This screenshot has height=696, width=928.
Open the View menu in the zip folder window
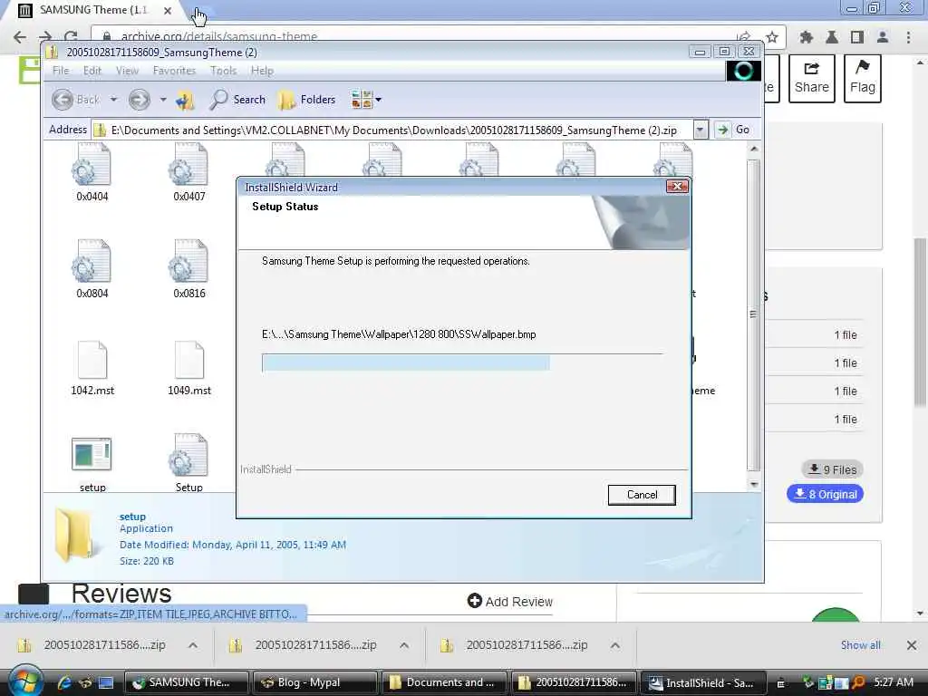pos(127,71)
